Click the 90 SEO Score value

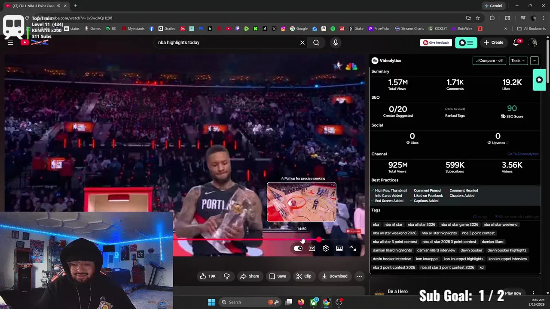click(512, 109)
